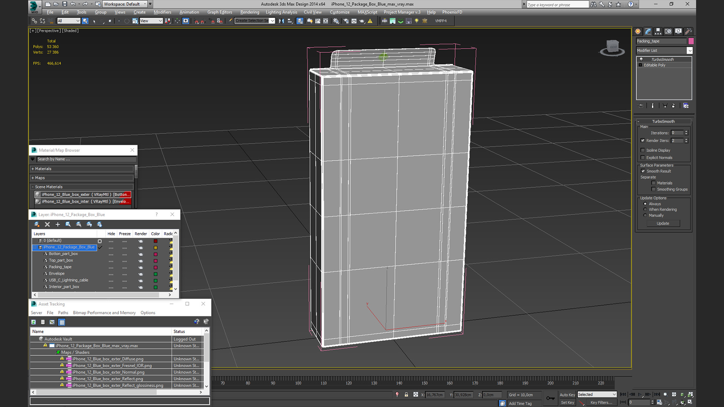
Task: Click the Set Key button
Action: coord(567,402)
